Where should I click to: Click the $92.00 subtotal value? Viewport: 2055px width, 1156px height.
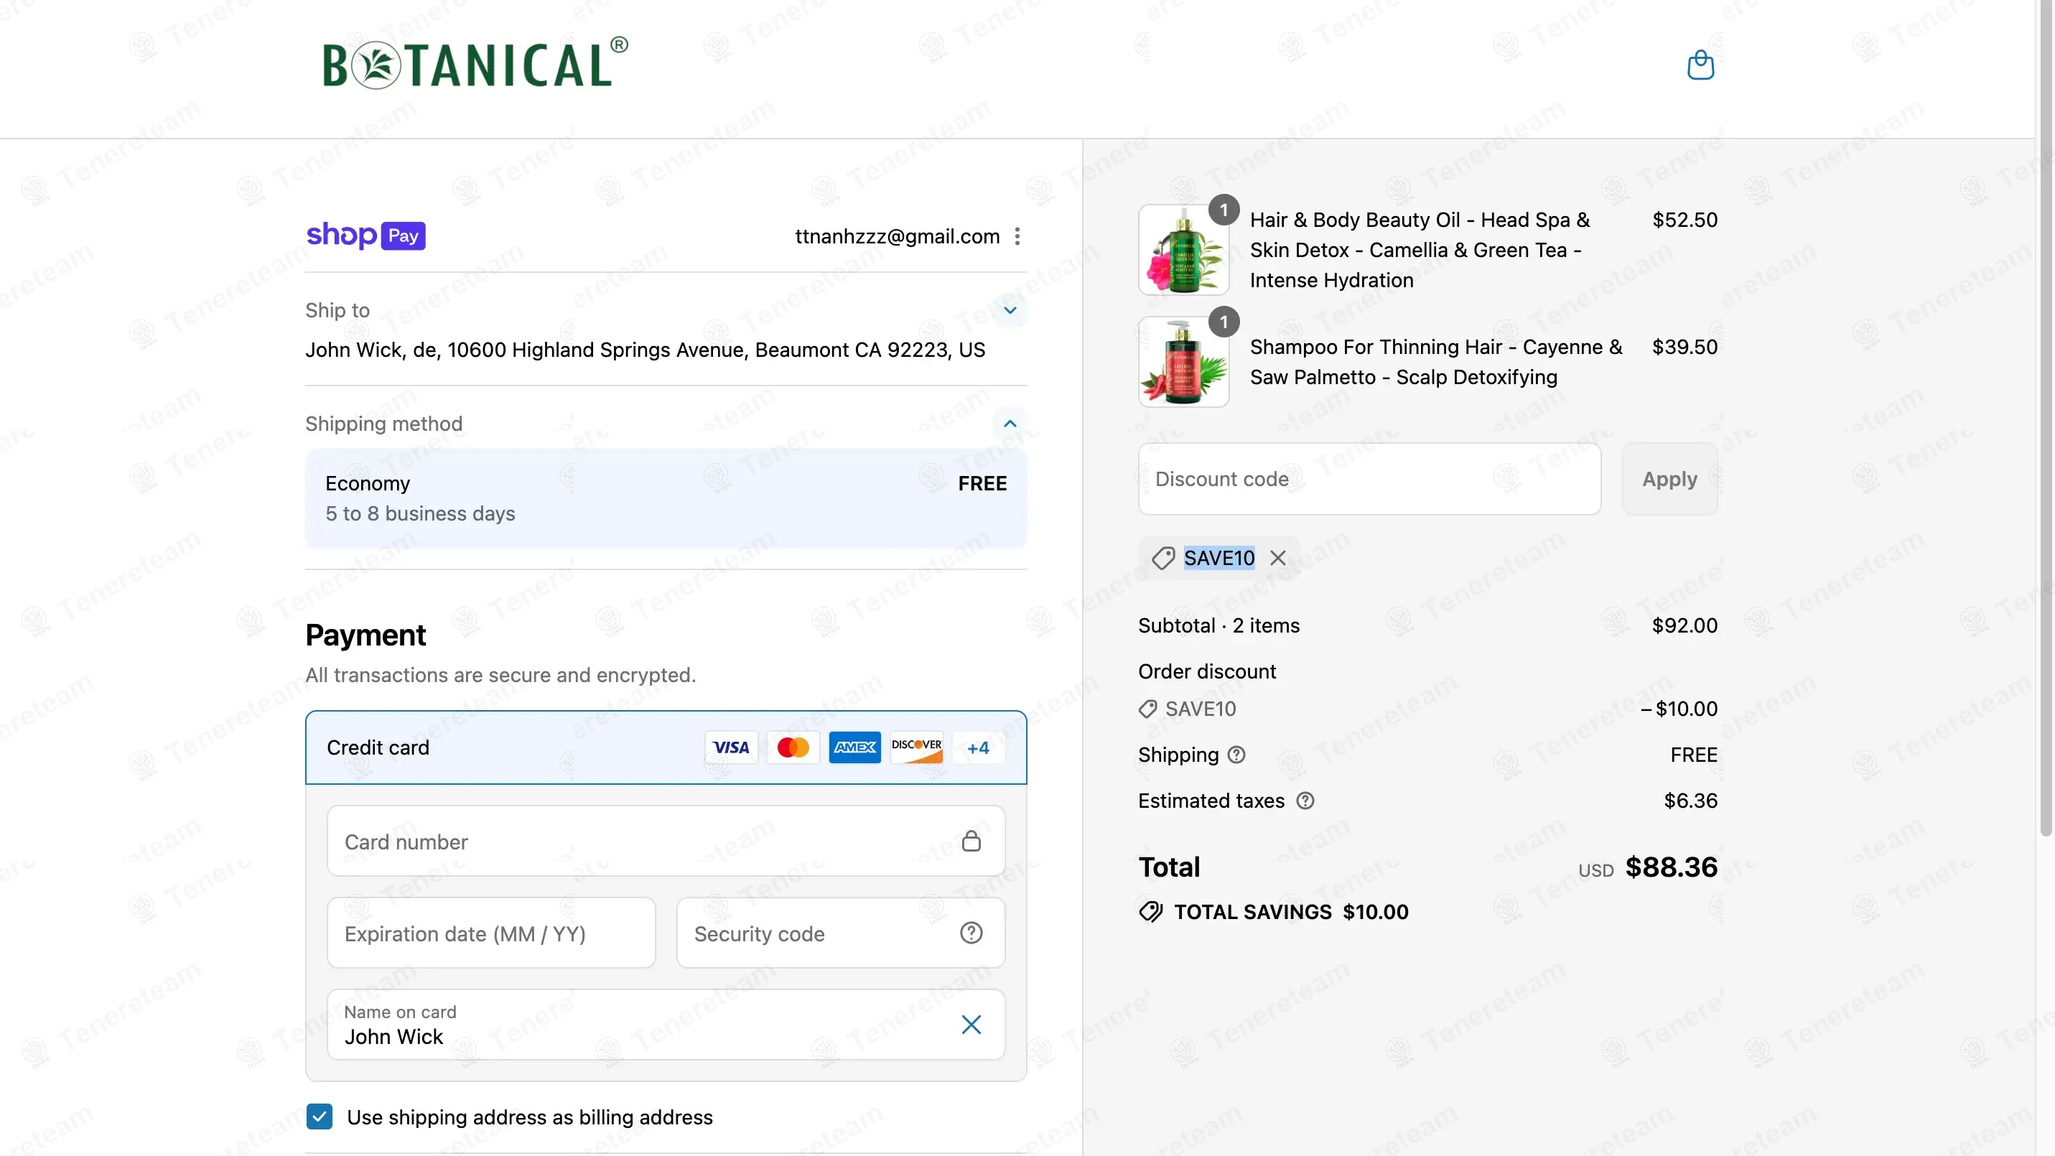click(1684, 625)
